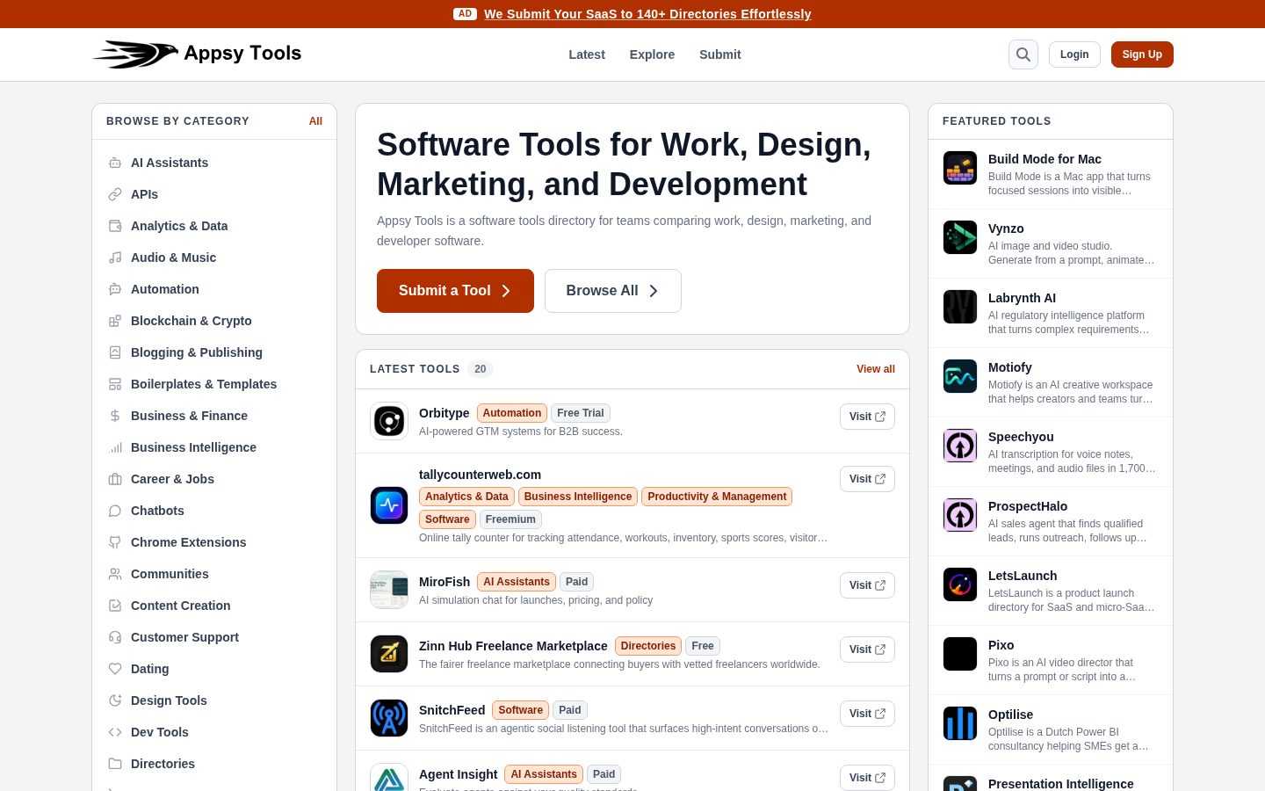1265x791 pixels.
Task: Click the AI Assistants category icon
Action: (x=115, y=163)
